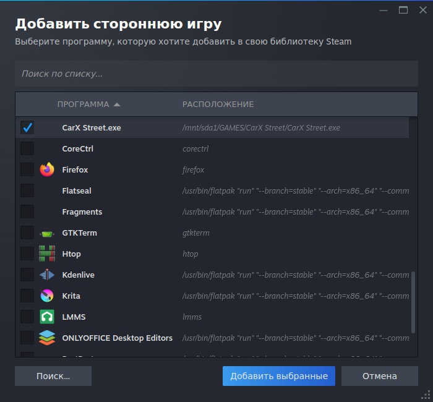Viewport: 433px width, 402px height.
Task: Check the CoreCtrl checkbox
Action: [27, 148]
